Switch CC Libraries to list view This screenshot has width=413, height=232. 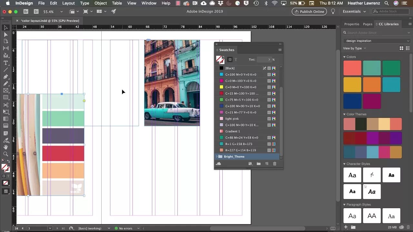click(x=408, y=48)
